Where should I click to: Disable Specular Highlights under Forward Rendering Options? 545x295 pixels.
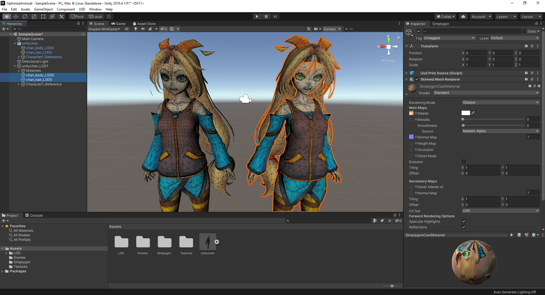tap(464, 221)
